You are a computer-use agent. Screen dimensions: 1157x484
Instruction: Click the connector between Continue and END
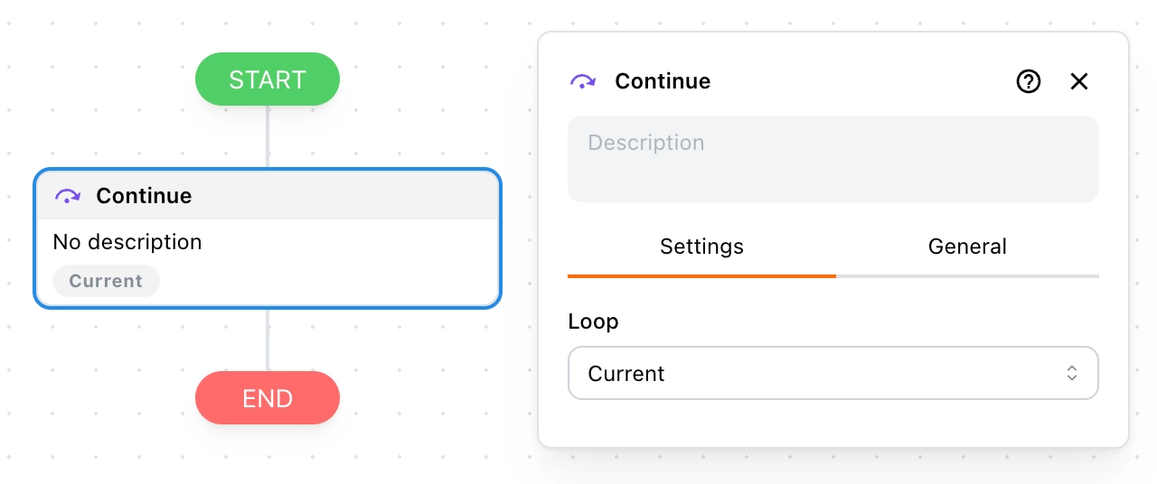click(268, 340)
